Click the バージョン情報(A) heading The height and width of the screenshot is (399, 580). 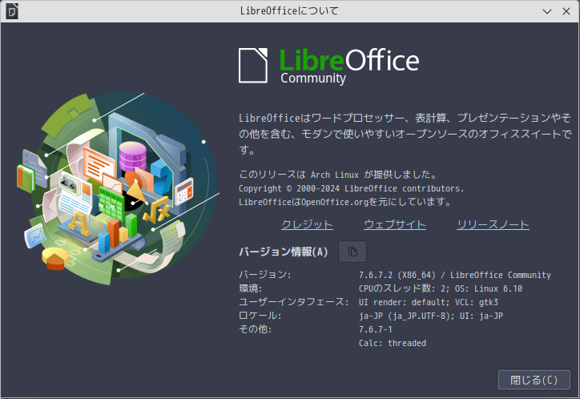284,252
